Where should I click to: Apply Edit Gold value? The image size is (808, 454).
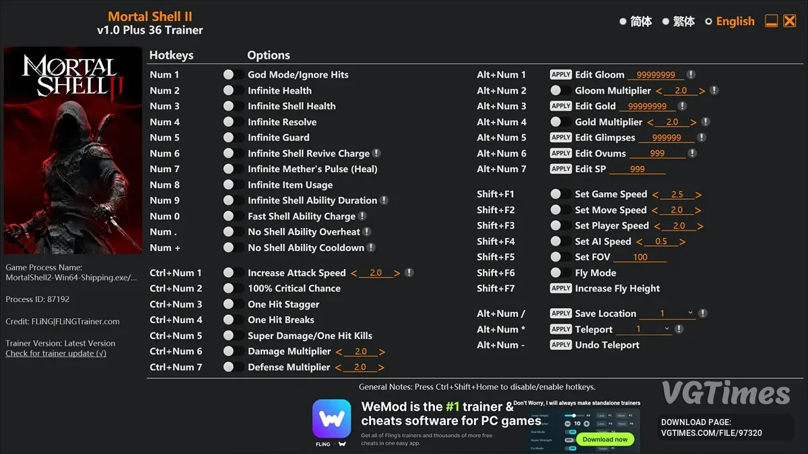click(x=561, y=106)
